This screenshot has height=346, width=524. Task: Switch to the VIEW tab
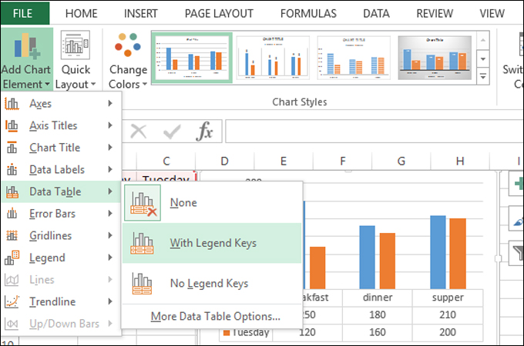click(492, 14)
